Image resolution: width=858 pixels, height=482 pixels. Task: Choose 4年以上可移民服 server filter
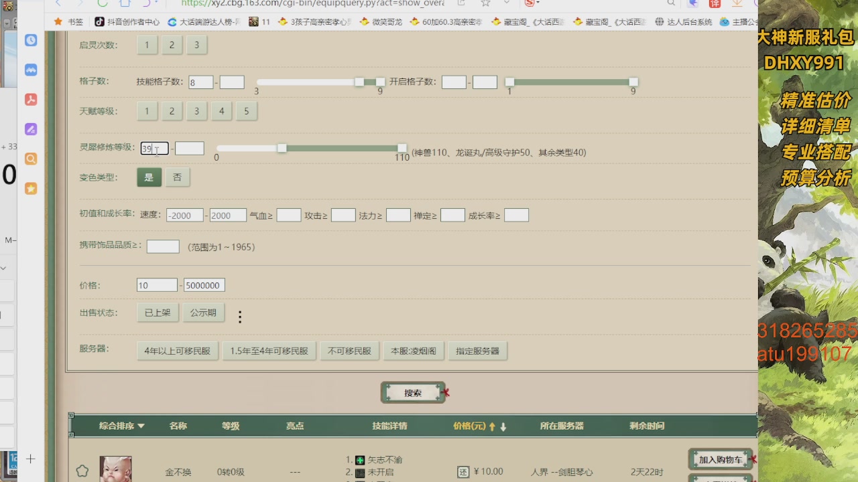pyautogui.click(x=177, y=351)
